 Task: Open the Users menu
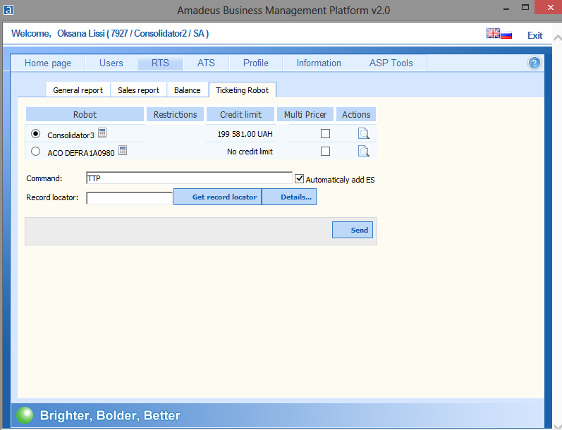click(111, 63)
